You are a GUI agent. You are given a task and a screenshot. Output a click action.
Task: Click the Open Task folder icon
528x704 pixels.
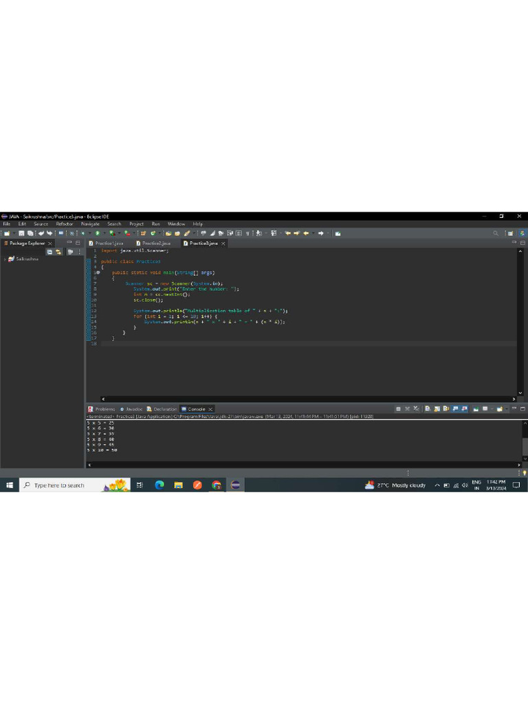point(177,234)
